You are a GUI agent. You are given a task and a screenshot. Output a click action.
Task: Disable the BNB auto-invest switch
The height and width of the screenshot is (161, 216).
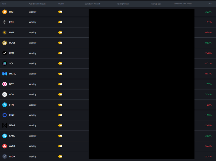coord(60,33)
